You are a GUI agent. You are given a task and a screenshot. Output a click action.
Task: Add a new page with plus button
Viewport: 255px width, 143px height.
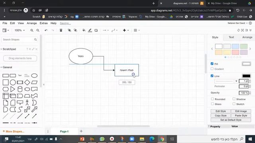[x=81, y=131]
